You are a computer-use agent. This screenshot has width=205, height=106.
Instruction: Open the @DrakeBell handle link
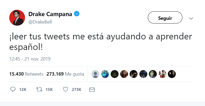point(40,22)
